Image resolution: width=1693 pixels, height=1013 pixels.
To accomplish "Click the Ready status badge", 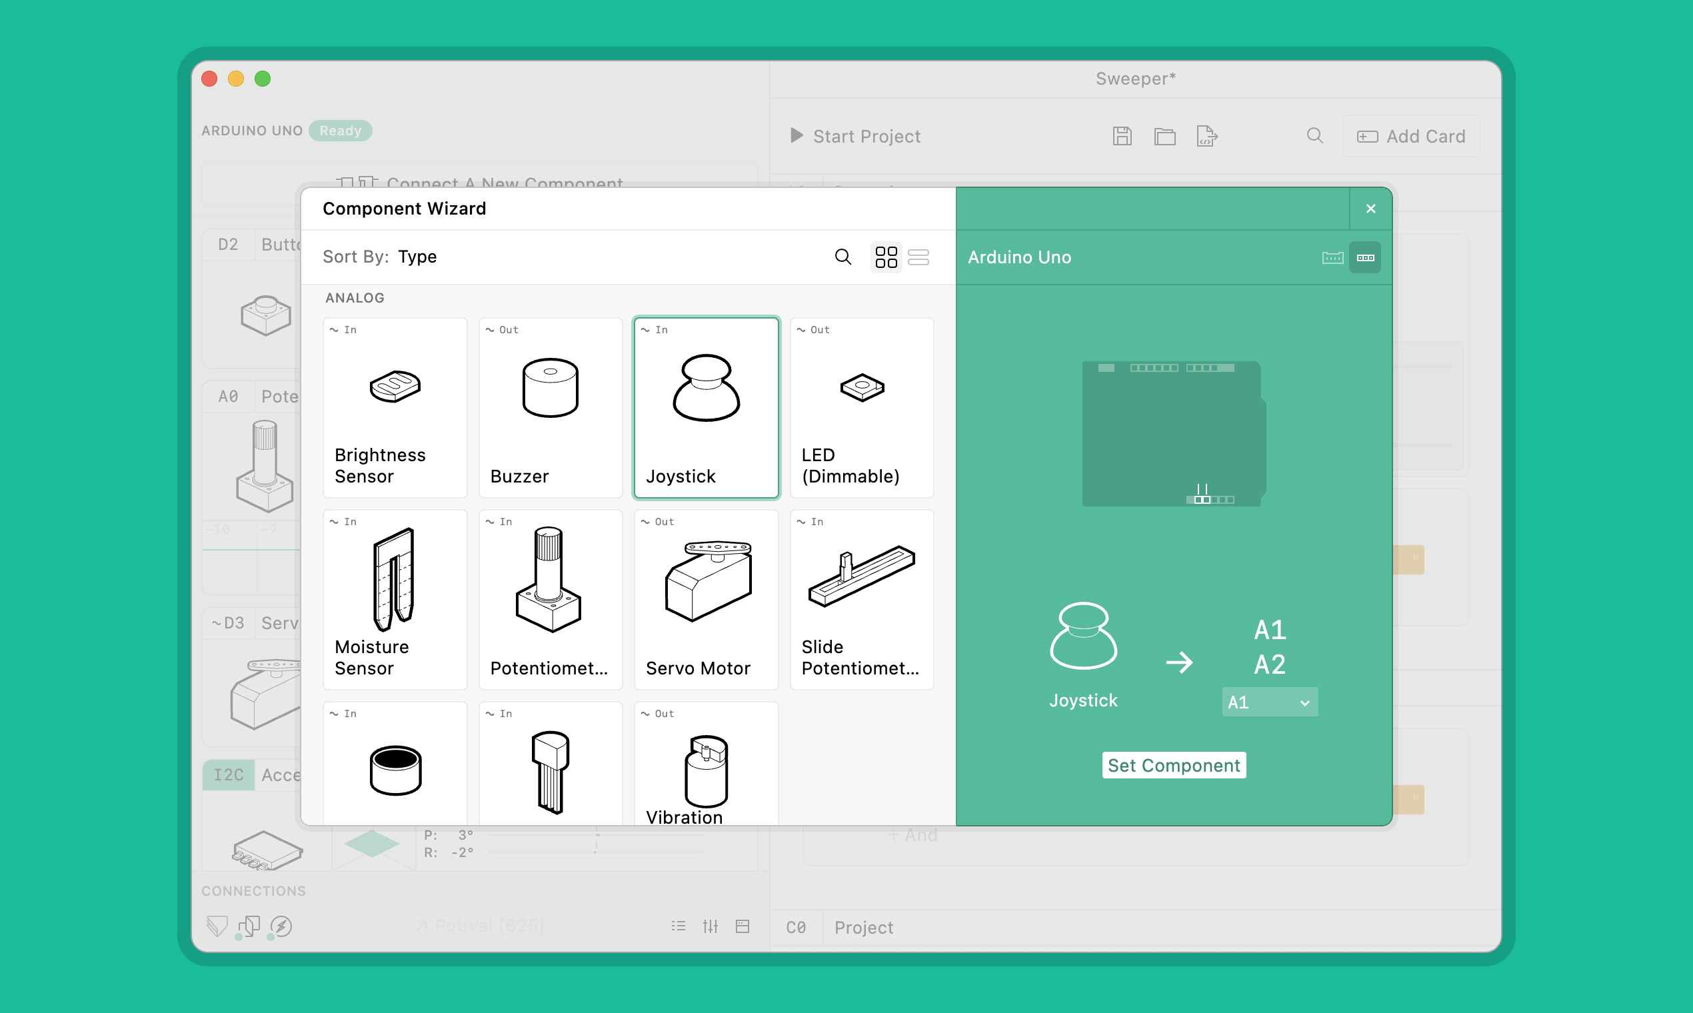I will tap(340, 131).
